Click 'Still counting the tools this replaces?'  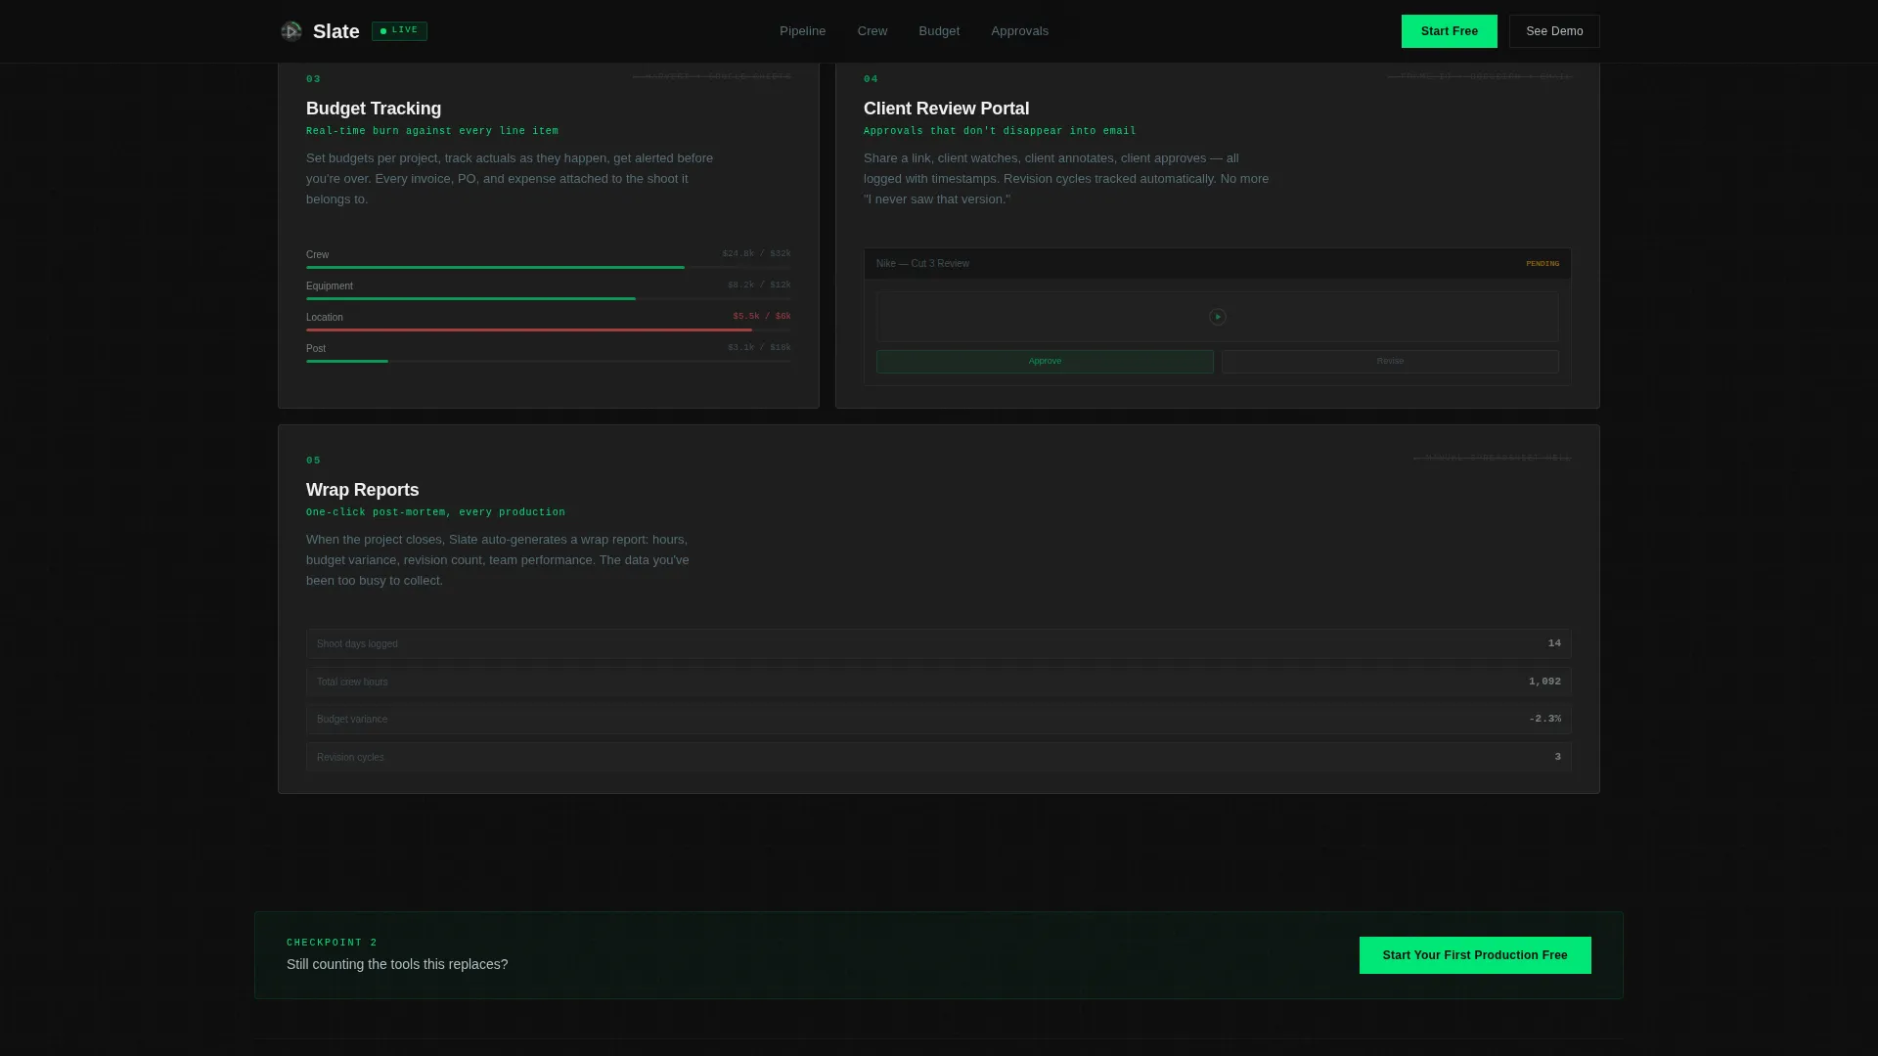coord(397,964)
